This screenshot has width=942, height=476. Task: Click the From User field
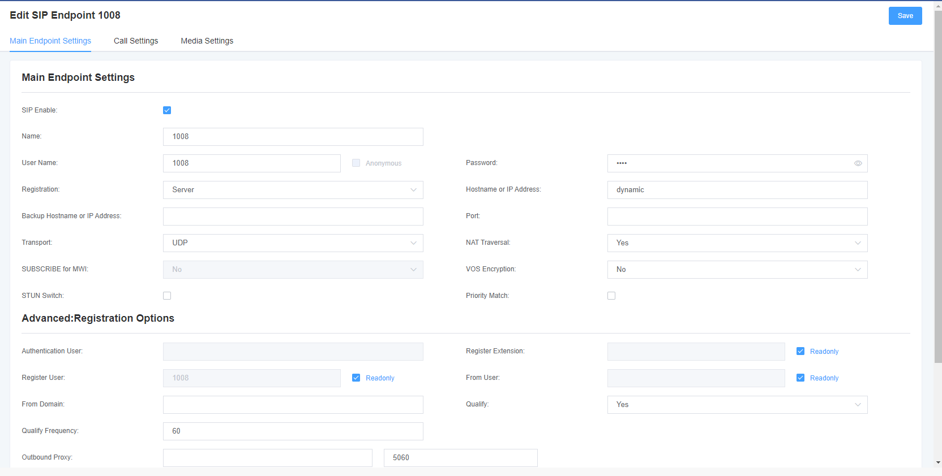[696, 378]
